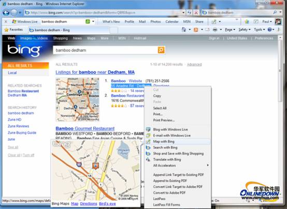Select Local in the left sidebar
This screenshot has width=287, height=209.
[12, 73]
